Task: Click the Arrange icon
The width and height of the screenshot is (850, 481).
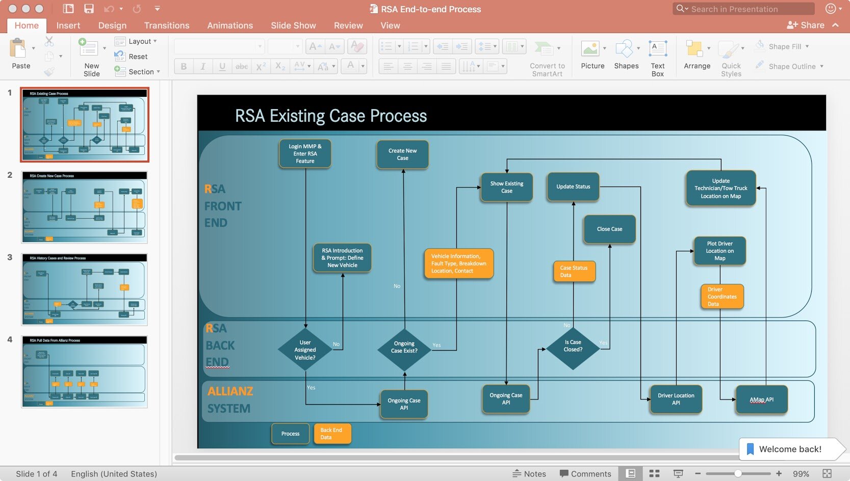Action: [694, 49]
